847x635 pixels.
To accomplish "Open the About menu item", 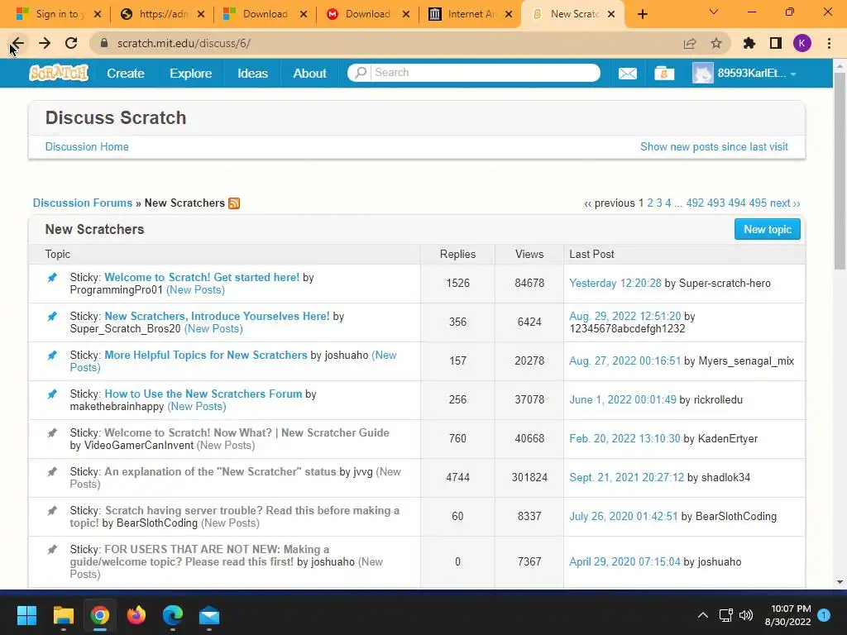I will click(309, 74).
